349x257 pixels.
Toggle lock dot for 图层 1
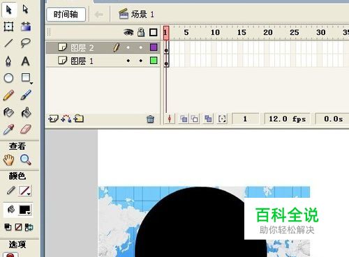(141, 61)
